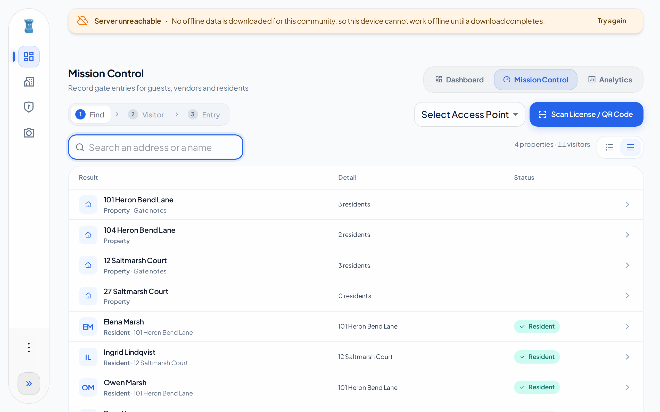660x412 pixels.
Task: Open the Select Access Point dropdown
Action: (469, 114)
